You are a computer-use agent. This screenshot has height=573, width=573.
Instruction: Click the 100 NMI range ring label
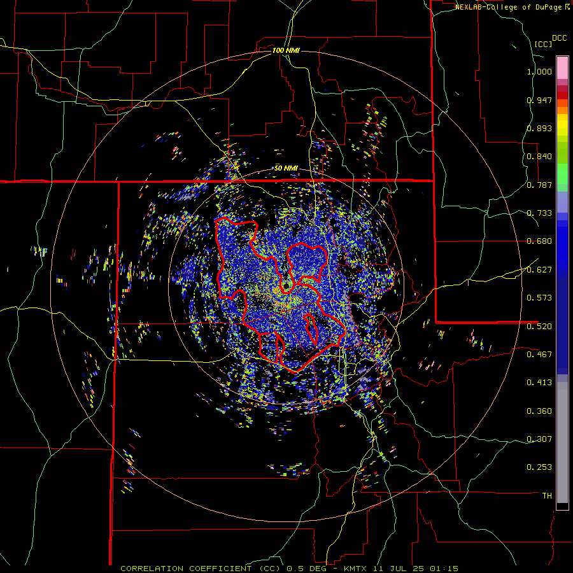286,50
